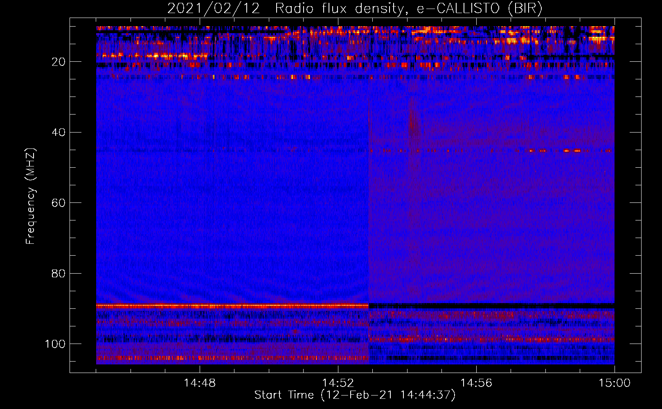Click the '14:48' time tick label
The width and height of the screenshot is (662, 409).
(x=200, y=383)
